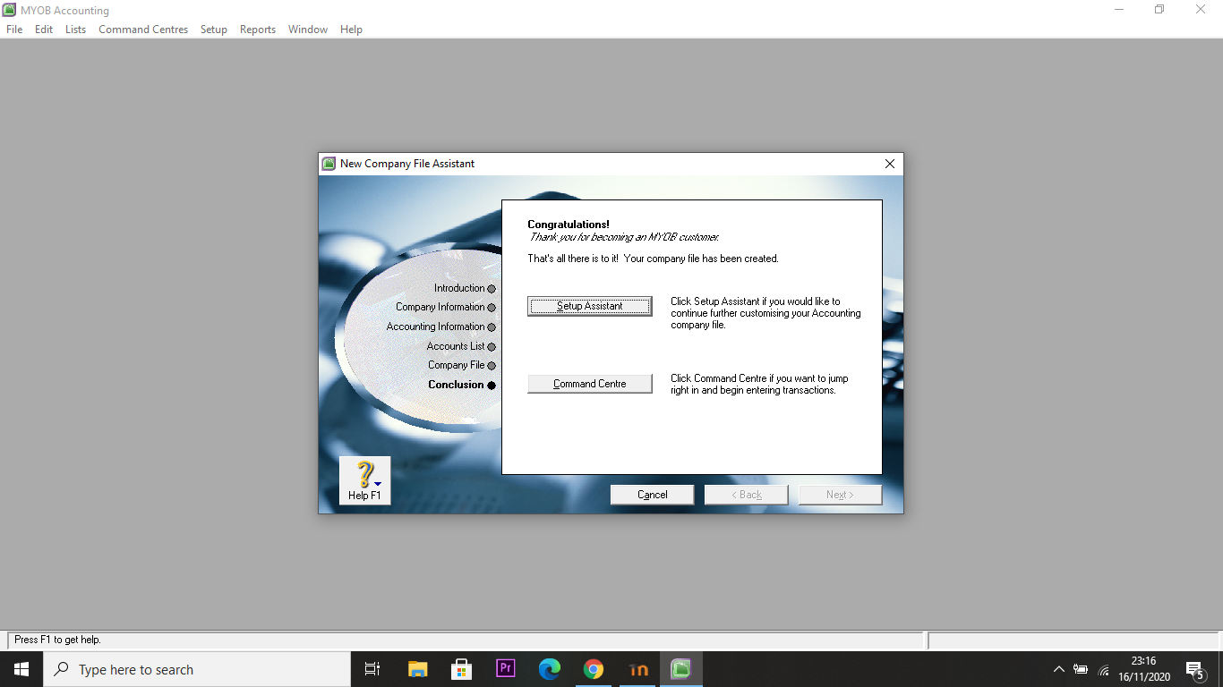Click 'Press F1 to get help.' status text

point(57,640)
